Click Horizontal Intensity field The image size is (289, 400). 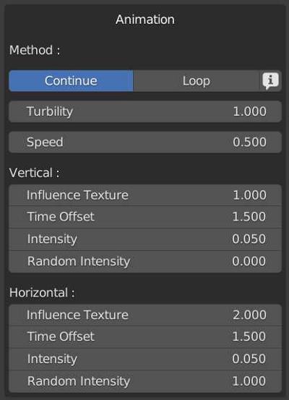(145, 359)
